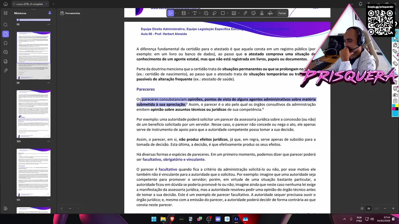Pick the overlay marker tool
The image size is (399, 224).
[x=395, y=51]
